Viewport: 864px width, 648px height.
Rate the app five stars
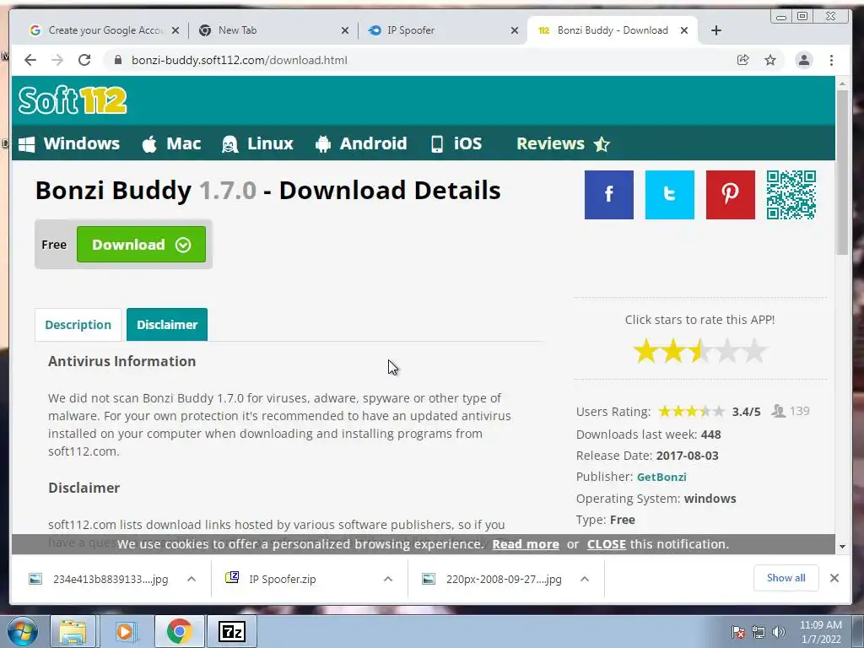coord(754,351)
